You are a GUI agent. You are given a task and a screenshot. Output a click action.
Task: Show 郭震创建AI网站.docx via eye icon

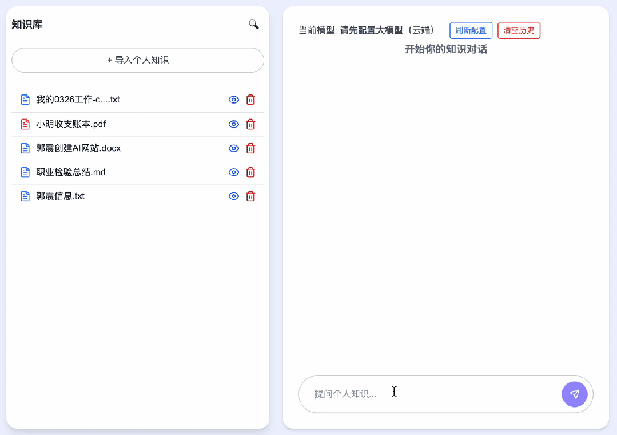tap(233, 148)
